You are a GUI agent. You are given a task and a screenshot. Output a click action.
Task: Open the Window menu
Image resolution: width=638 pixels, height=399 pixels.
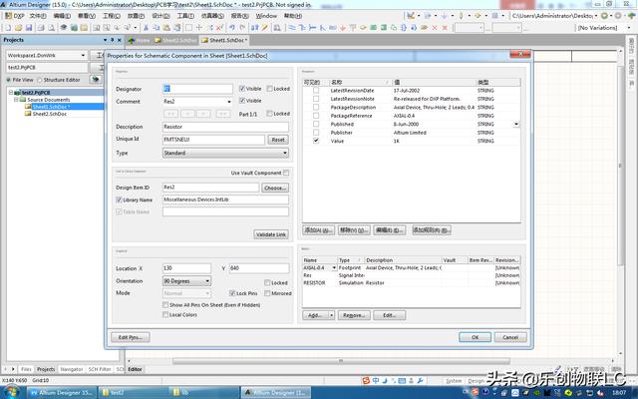pyautogui.click(x=266, y=16)
